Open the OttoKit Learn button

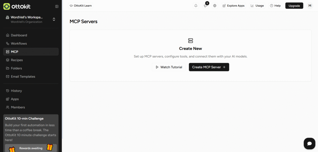pyautogui.click(x=80, y=6)
